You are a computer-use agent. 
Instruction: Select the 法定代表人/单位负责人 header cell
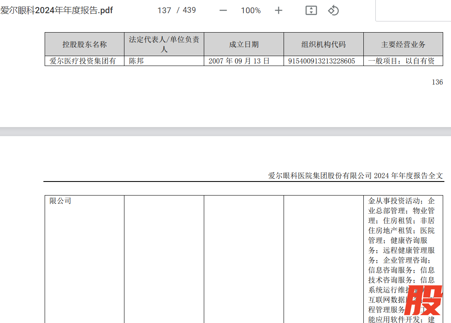(164, 45)
